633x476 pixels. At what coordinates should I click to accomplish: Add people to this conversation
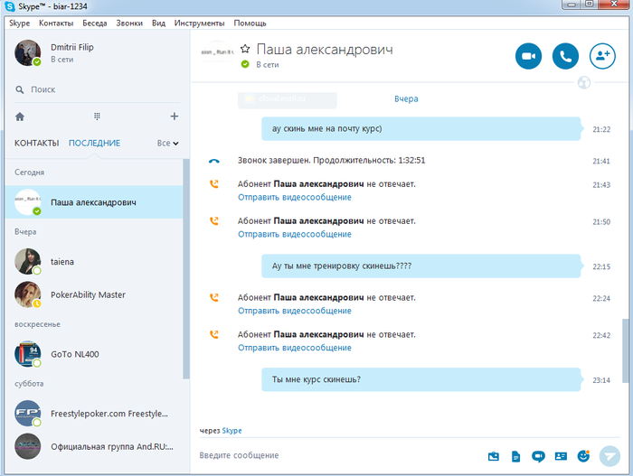(602, 56)
